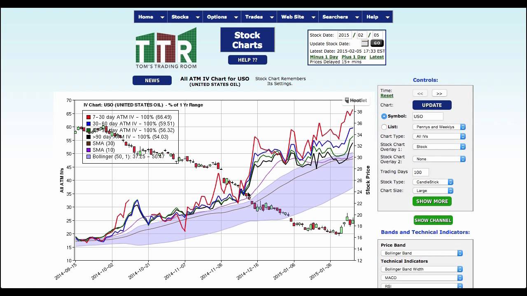Viewport: 527px width, 296px height.
Task: Click the Latest date link
Action: click(377, 57)
